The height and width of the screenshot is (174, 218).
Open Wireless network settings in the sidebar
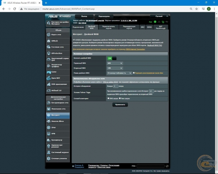click(58, 103)
